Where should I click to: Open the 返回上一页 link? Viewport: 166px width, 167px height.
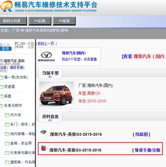click(x=46, y=44)
